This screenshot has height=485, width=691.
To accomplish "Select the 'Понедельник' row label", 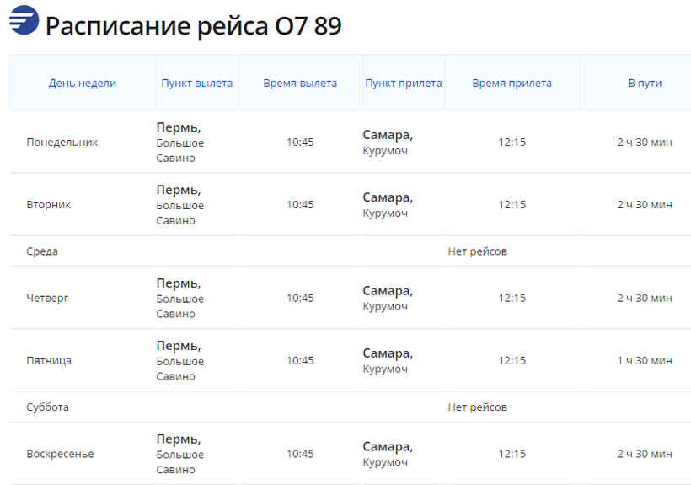I will [62, 143].
